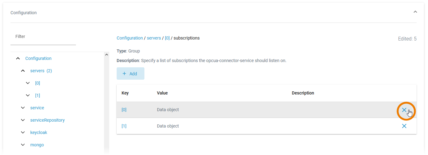This screenshot has height=155, width=428.
Task: Expand server [0] in the tree
Action: point(28,83)
